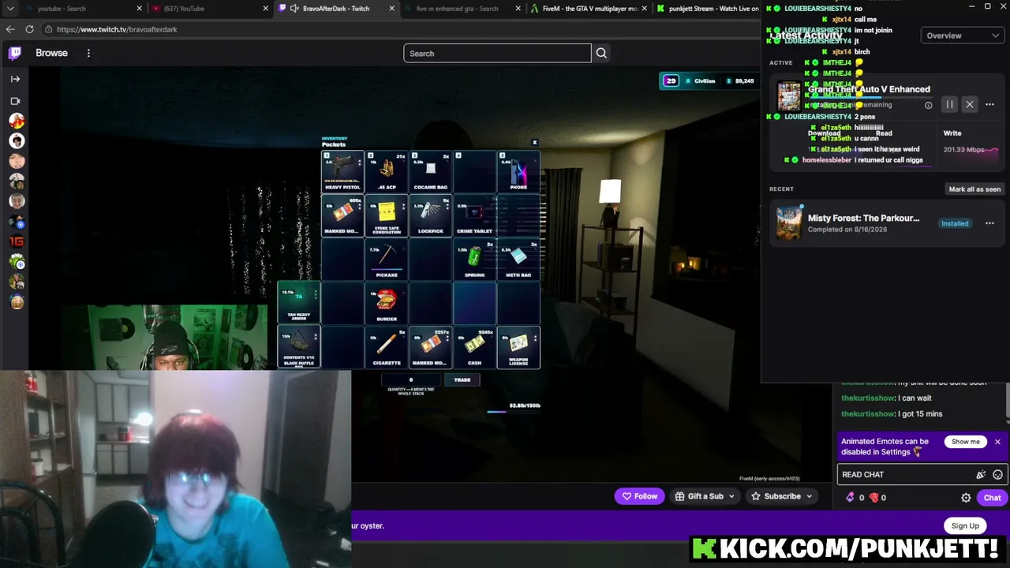Select the Phone inventory item
1010x568 pixels.
click(518, 171)
